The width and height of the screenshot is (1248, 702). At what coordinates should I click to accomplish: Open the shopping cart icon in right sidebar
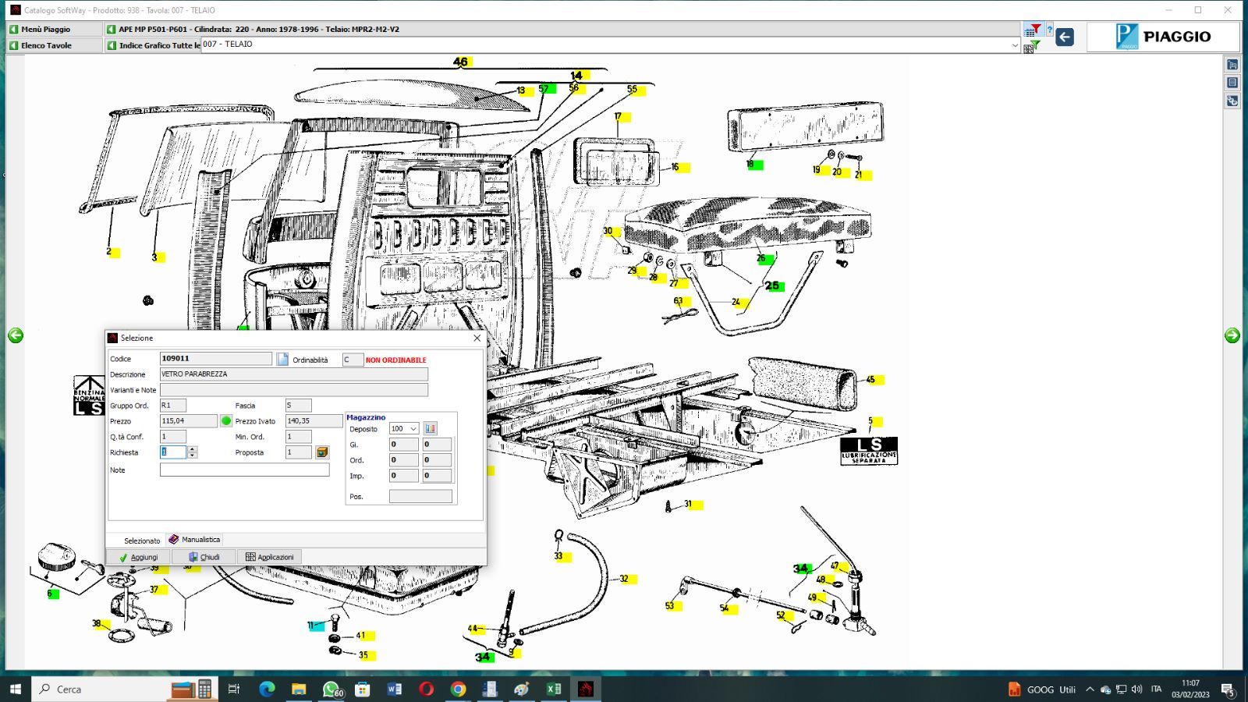(x=1232, y=65)
